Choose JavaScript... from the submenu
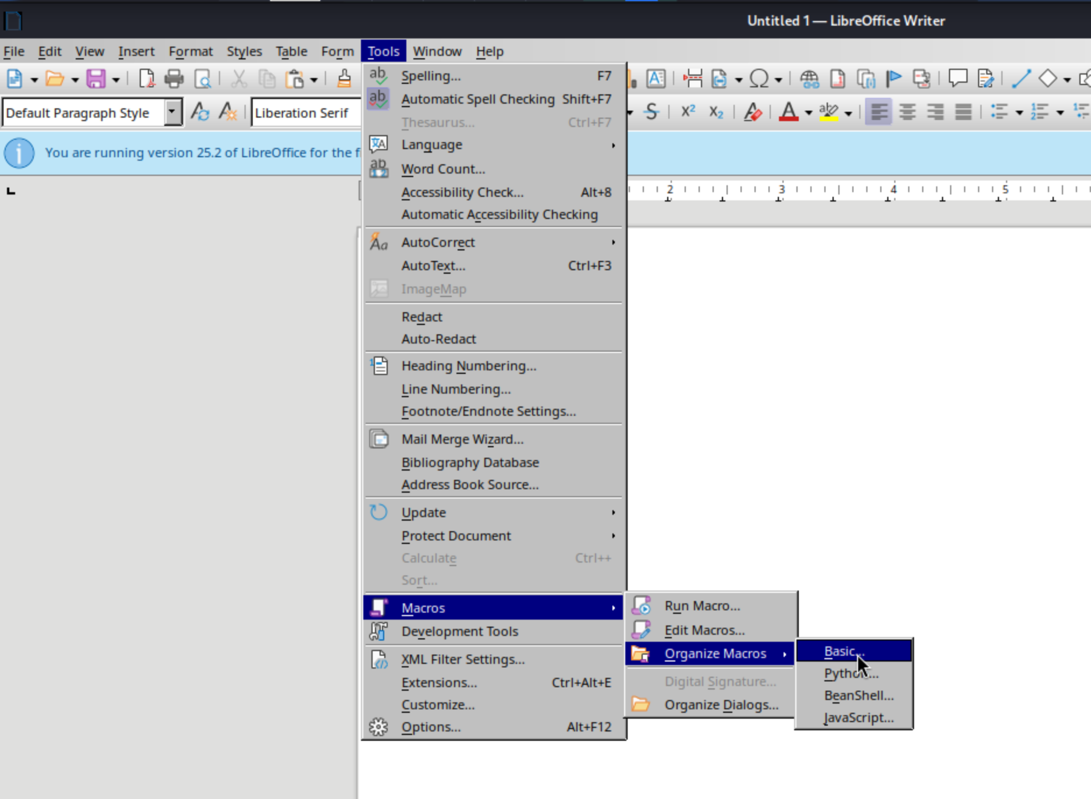 (853, 717)
